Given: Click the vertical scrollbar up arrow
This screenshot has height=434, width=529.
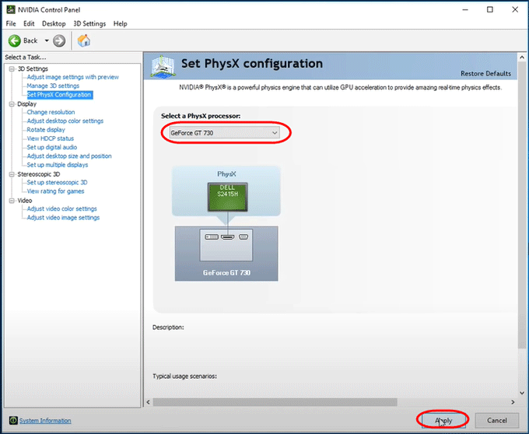Looking at the screenshot, I should pos(522,58).
